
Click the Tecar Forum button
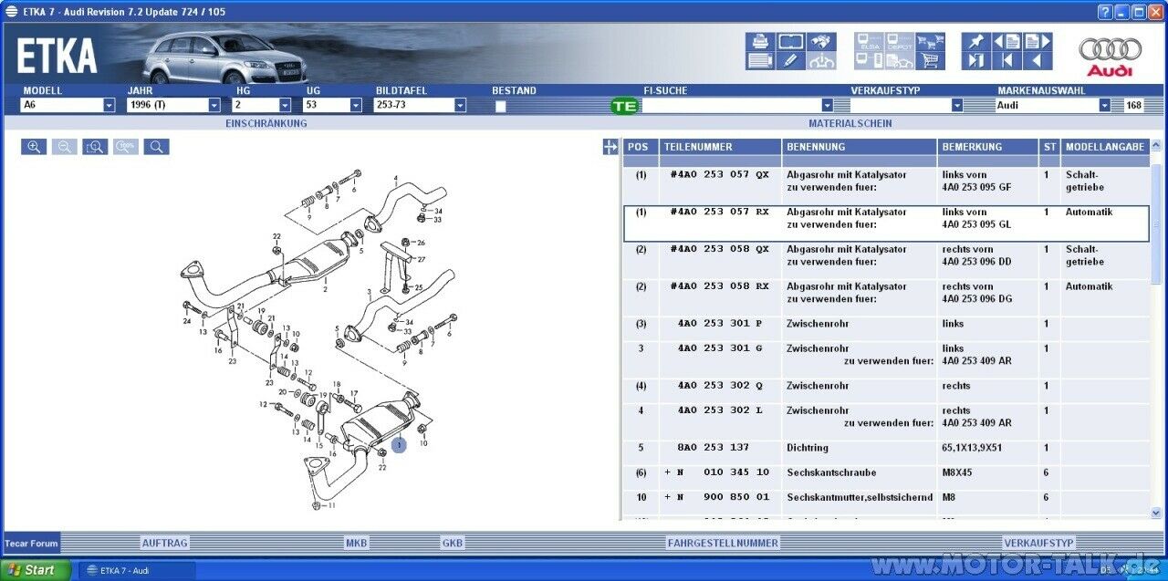pos(31,543)
